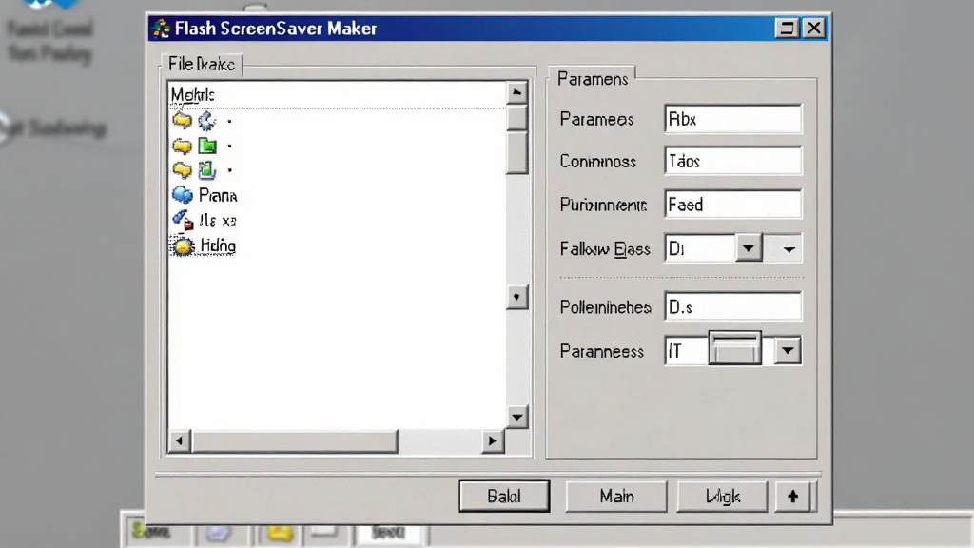Select the yellow folder beside the green document icon

click(182, 169)
